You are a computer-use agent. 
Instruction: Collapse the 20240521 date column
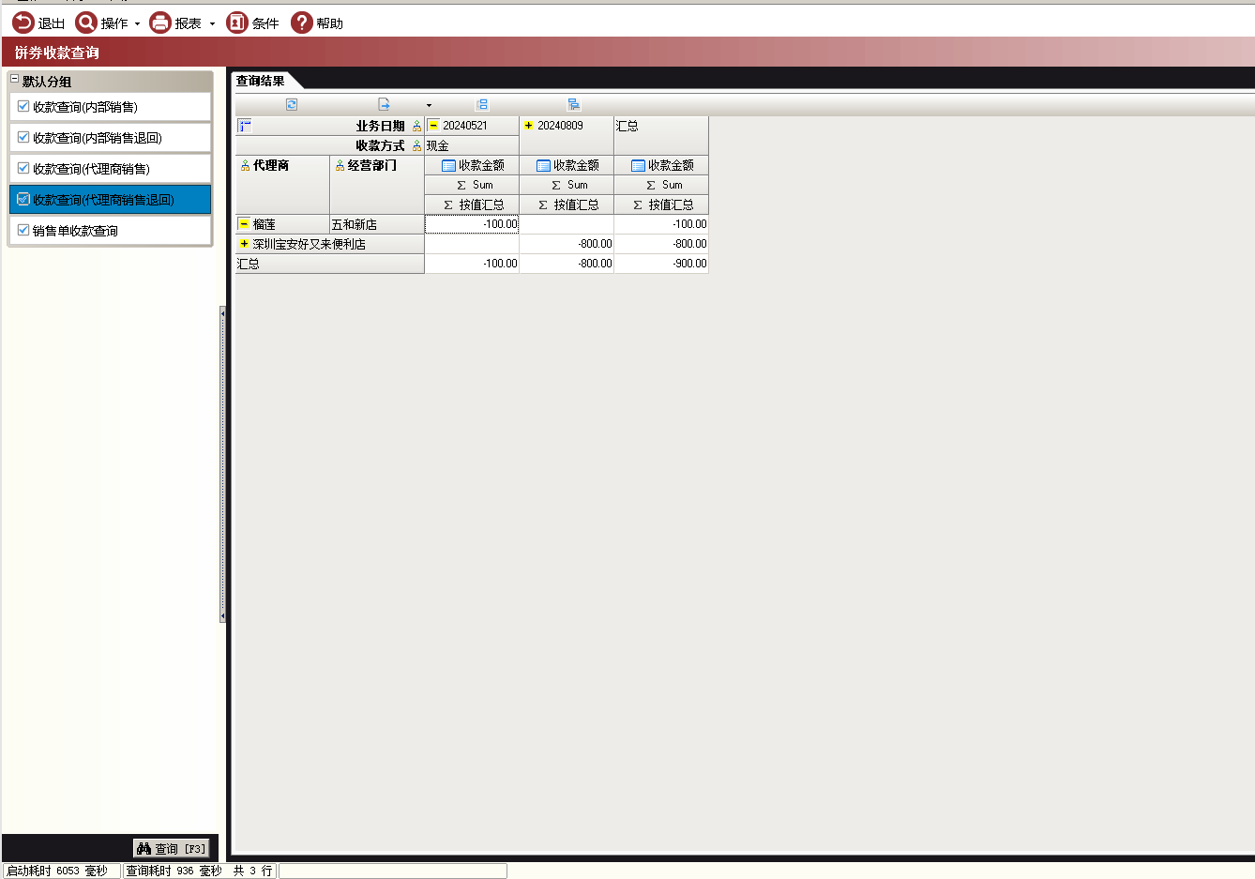tap(433, 126)
